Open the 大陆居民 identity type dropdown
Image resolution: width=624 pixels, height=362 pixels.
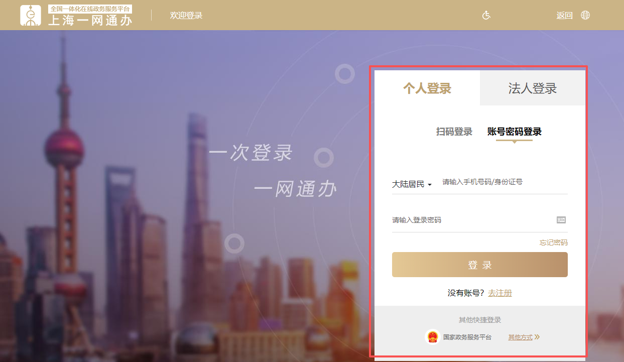coord(411,184)
